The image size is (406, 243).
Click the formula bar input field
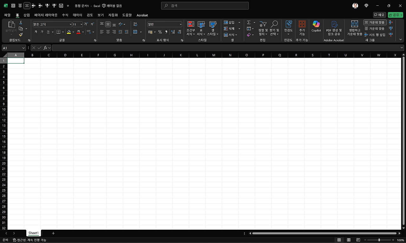tap(226, 48)
